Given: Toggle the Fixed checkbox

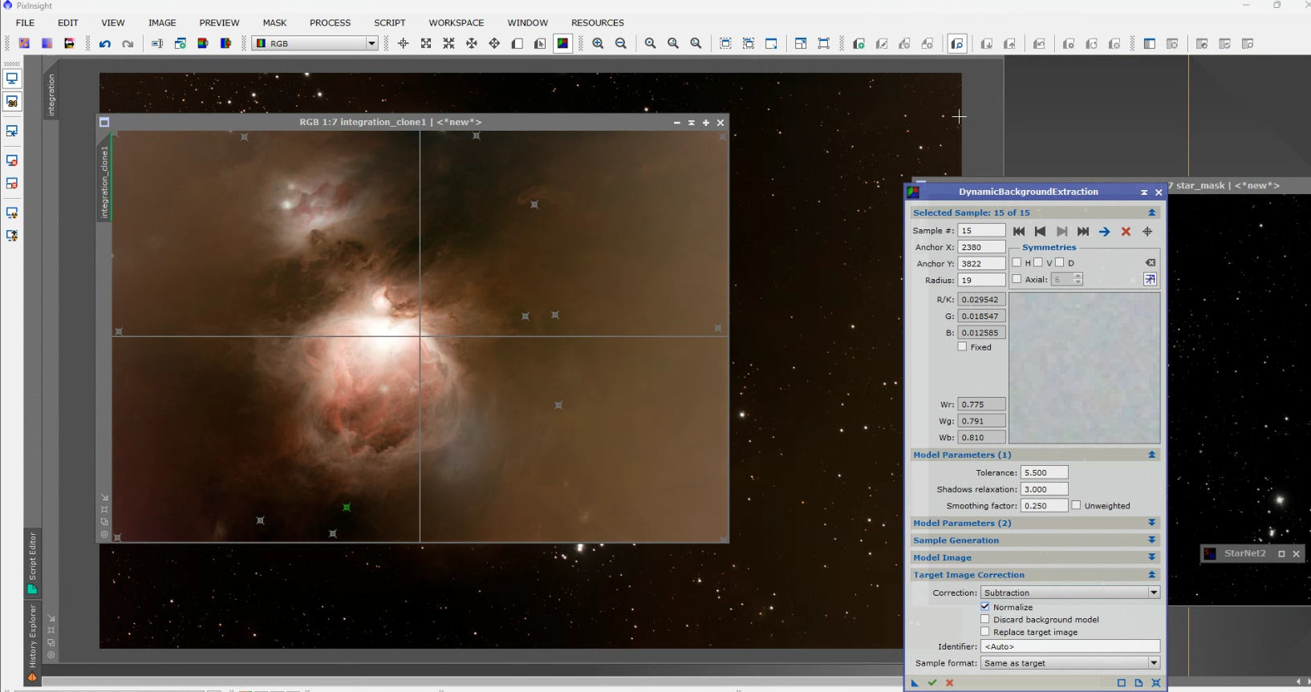Looking at the screenshot, I should pyautogui.click(x=962, y=347).
